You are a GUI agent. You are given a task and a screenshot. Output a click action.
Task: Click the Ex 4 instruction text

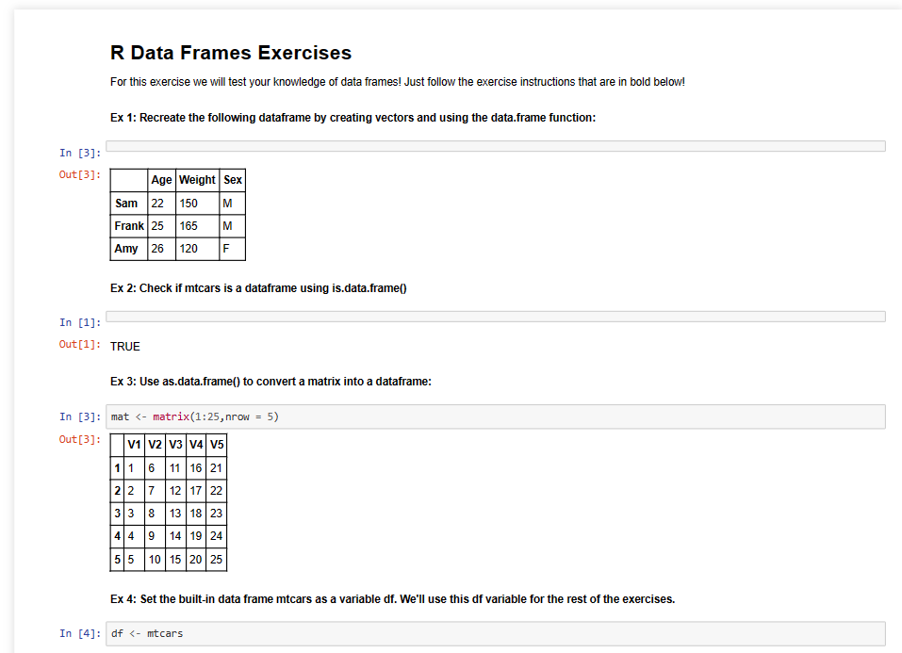392,599
